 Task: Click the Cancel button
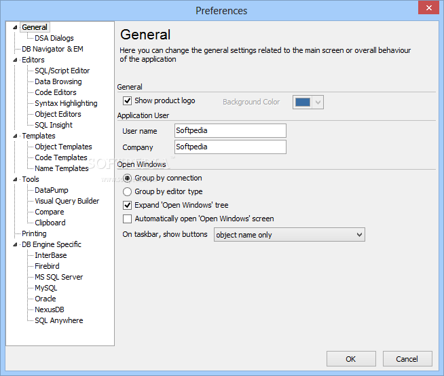tap(407, 359)
